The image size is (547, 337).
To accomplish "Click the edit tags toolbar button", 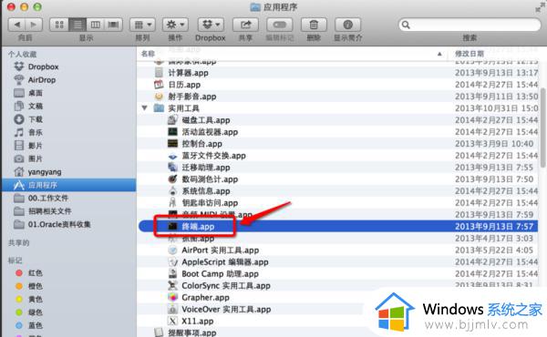I will point(280,25).
